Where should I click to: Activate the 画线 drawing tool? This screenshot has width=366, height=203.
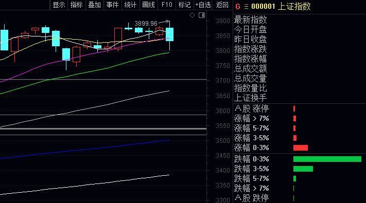[x=148, y=5]
